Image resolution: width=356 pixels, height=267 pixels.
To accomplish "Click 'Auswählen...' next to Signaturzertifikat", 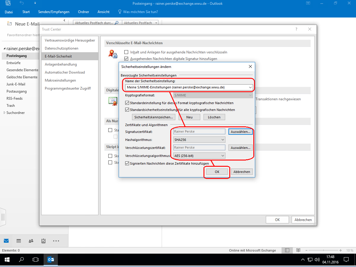I will (x=240, y=131).
